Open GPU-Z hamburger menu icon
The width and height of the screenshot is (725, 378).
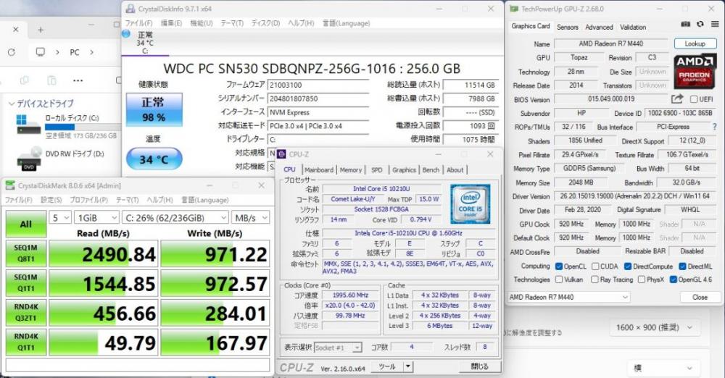coord(715,24)
